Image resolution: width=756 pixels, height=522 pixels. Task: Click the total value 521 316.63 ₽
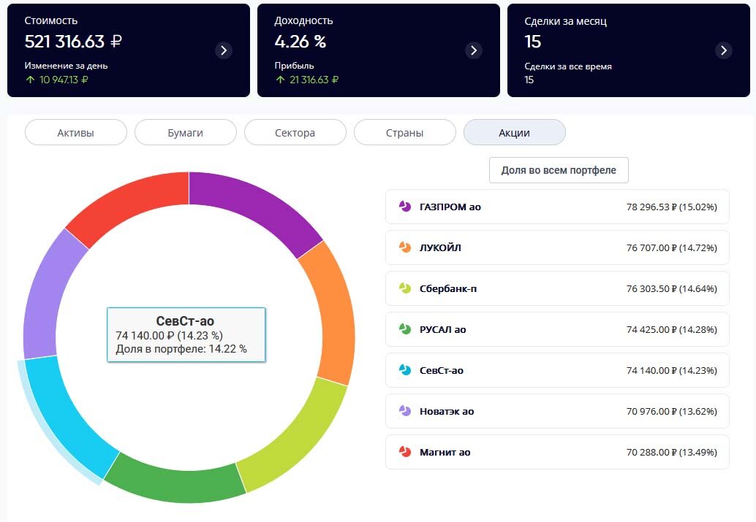(x=73, y=42)
